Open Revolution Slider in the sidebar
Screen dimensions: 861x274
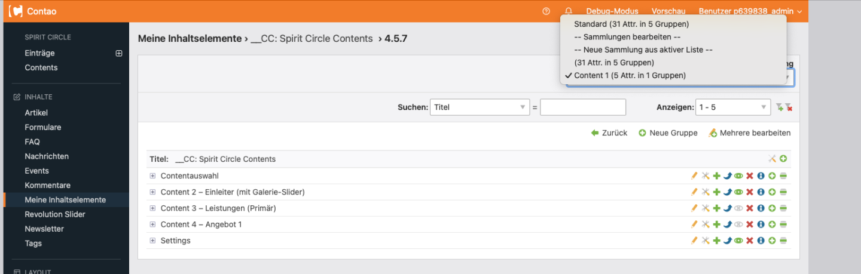(55, 214)
